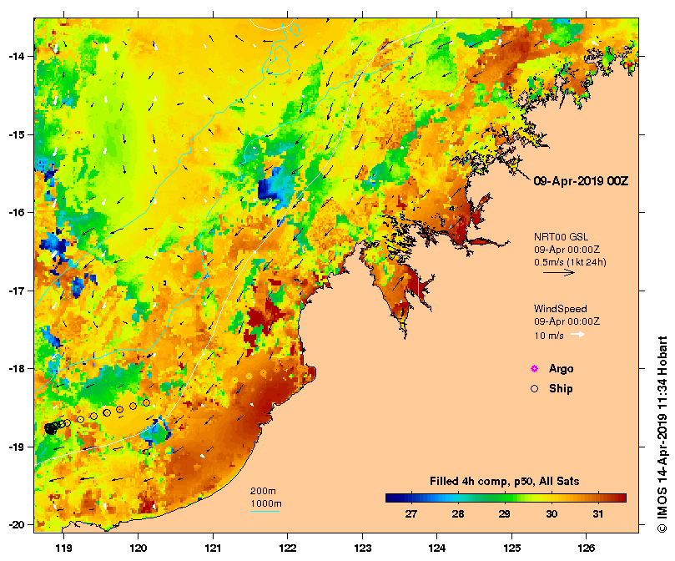The height and width of the screenshot is (561, 675).
Task: Click the longitude label 120
Action: click(139, 548)
